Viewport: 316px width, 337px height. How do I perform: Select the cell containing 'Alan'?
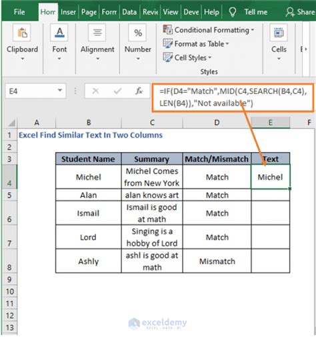point(89,195)
